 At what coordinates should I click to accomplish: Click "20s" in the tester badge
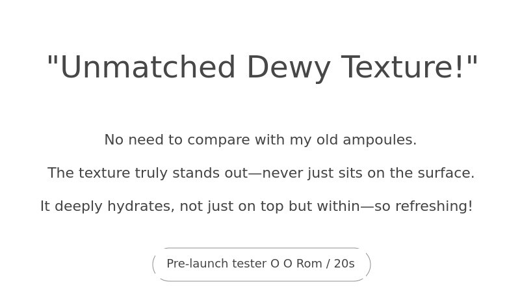(344, 264)
